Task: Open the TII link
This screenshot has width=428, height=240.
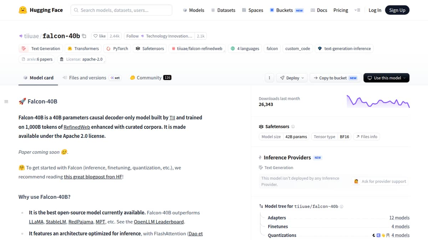Action: [x=172, y=118]
